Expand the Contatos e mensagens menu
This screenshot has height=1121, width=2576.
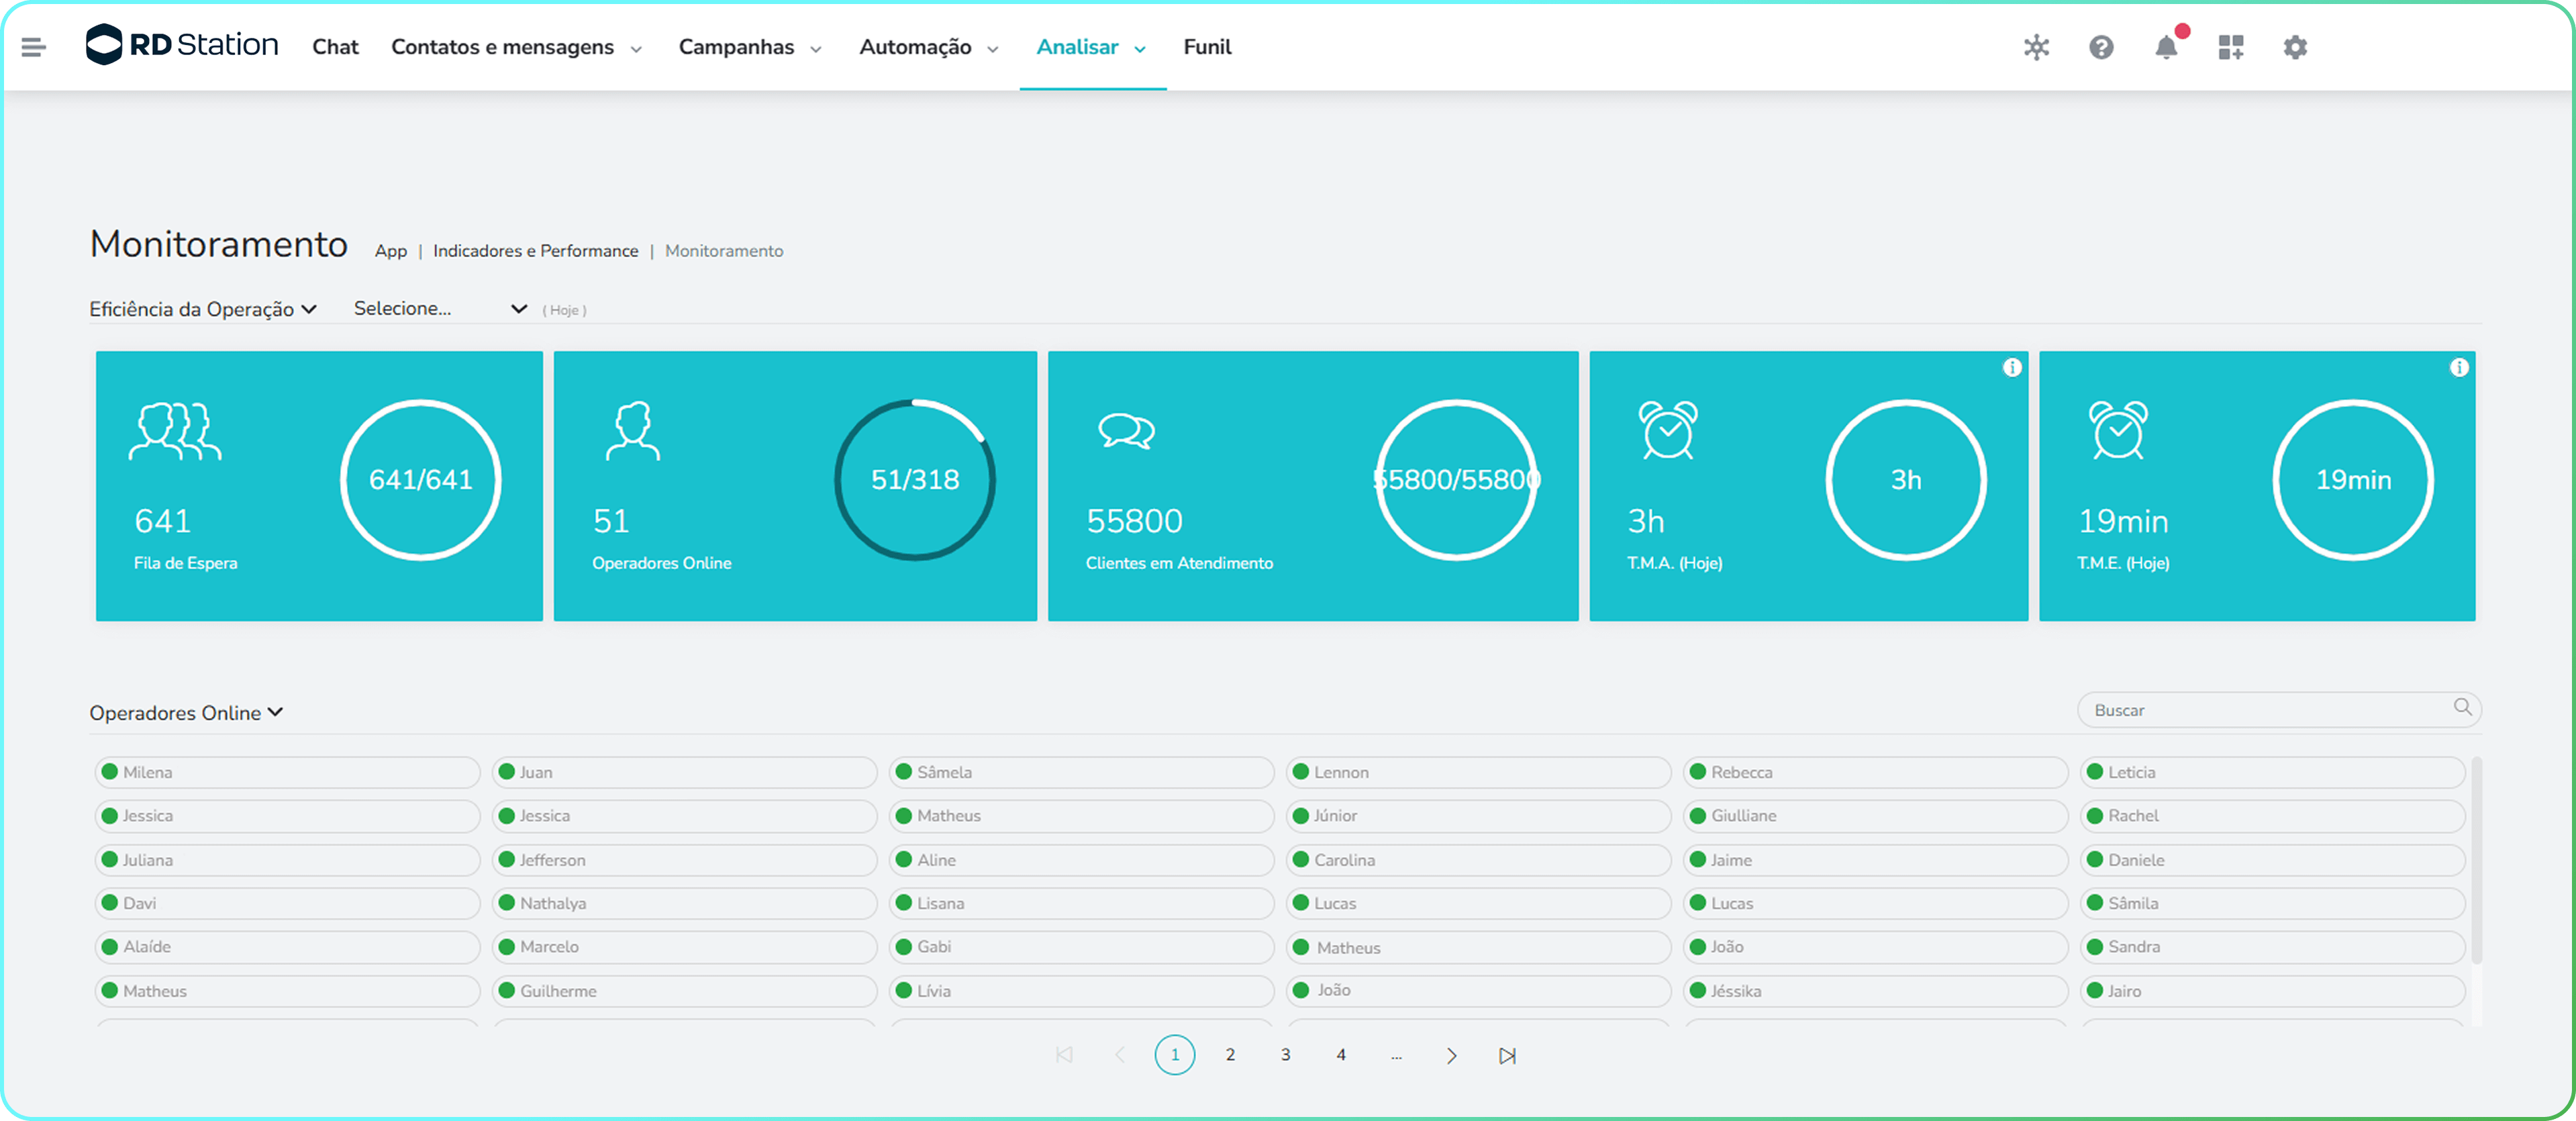pos(516,47)
